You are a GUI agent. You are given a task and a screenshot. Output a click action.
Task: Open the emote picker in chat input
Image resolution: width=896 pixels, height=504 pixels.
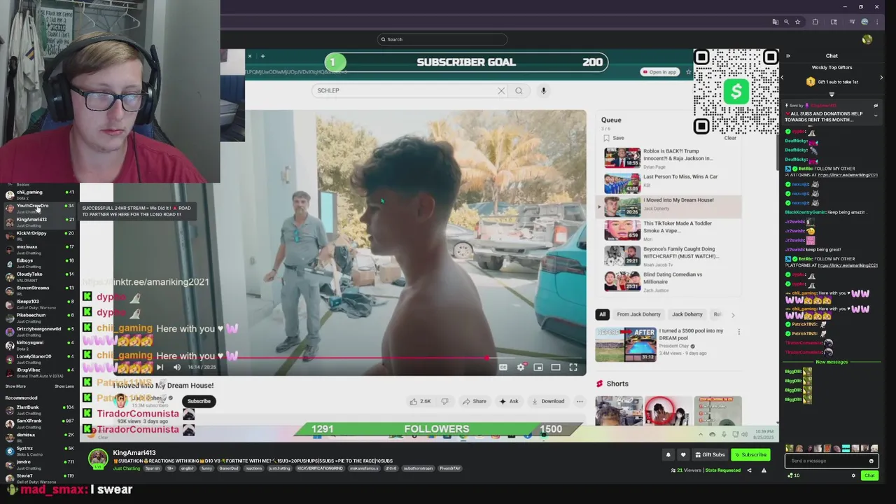click(871, 461)
